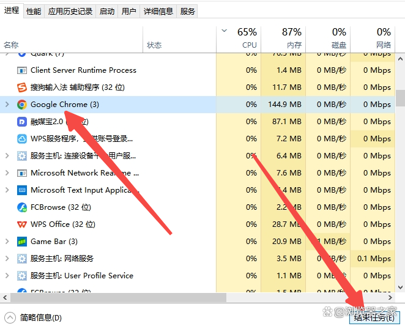The width and height of the screenshot is (405, 326).
Task: Click the 144.9 MB memory cell for Chrome
Action: (284, 105)
